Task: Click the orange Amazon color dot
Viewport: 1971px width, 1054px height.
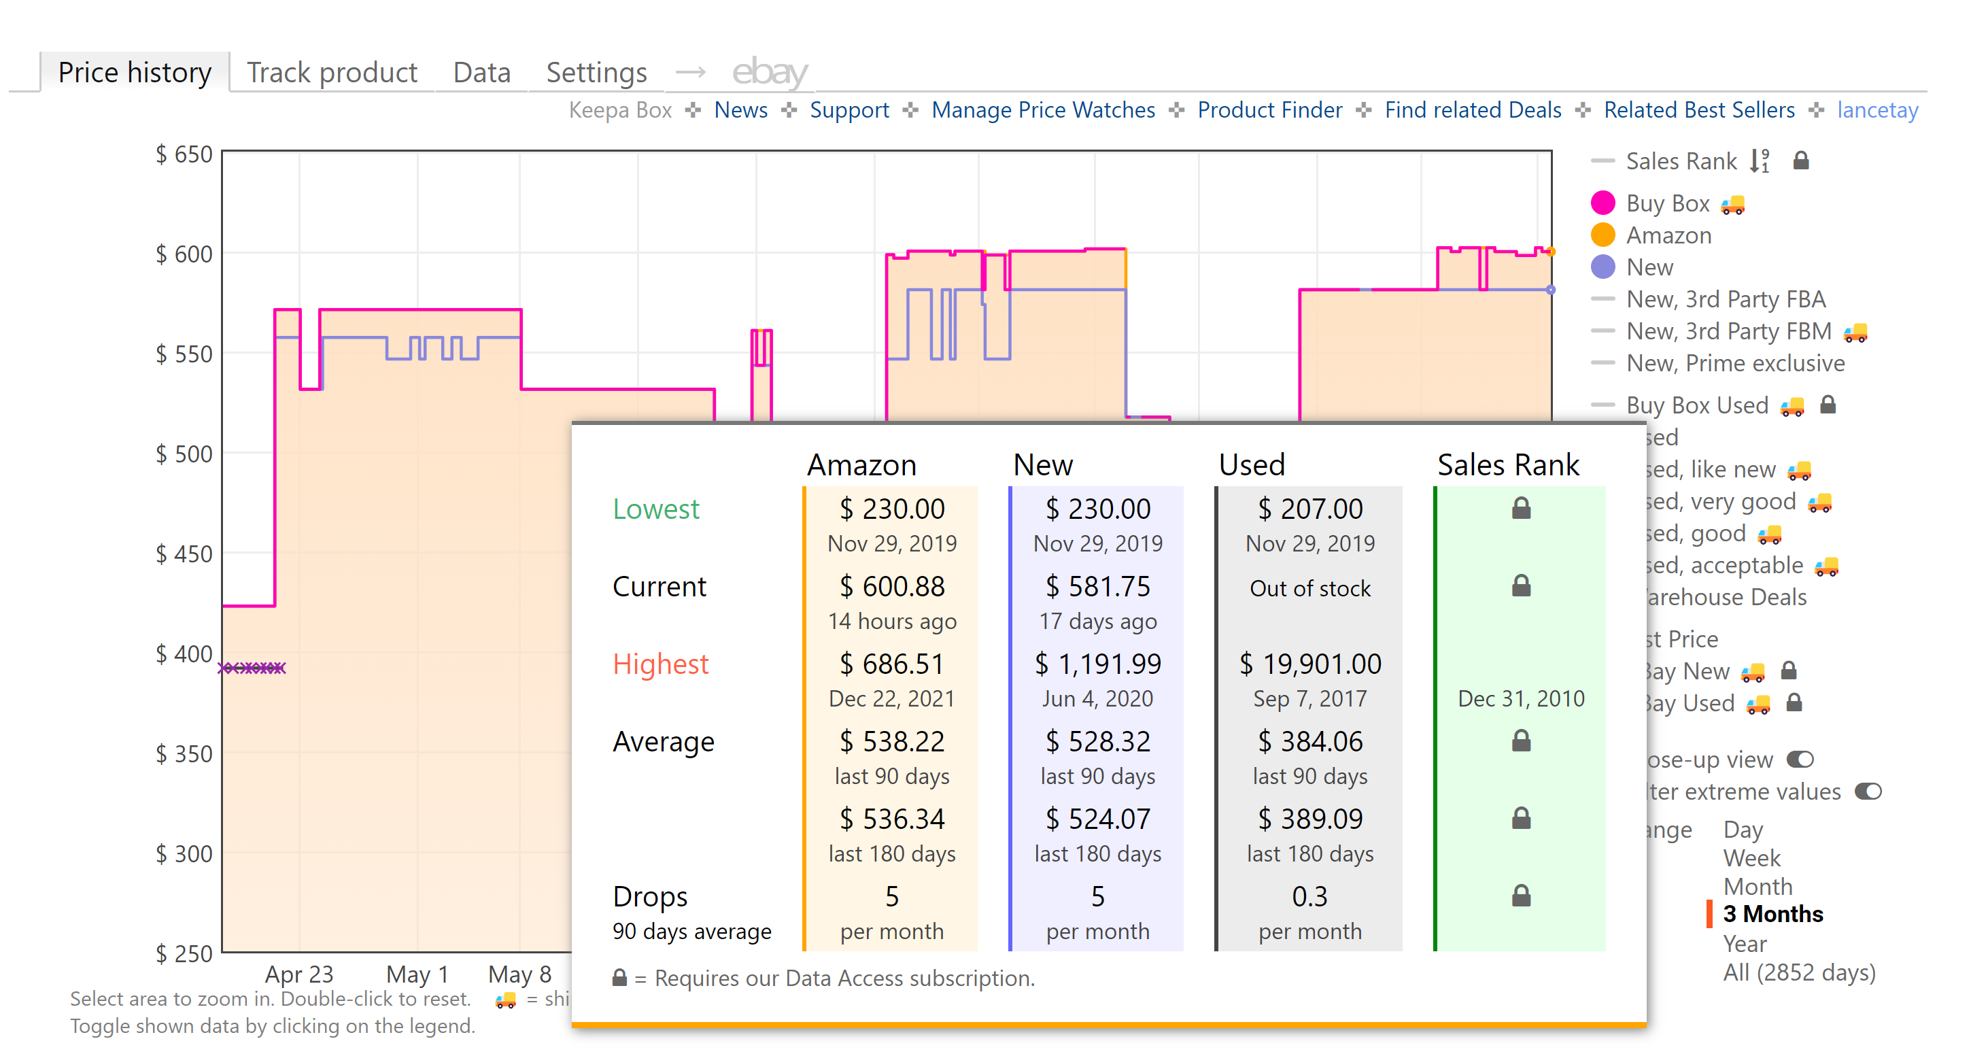Action: tap(1602, 235)
